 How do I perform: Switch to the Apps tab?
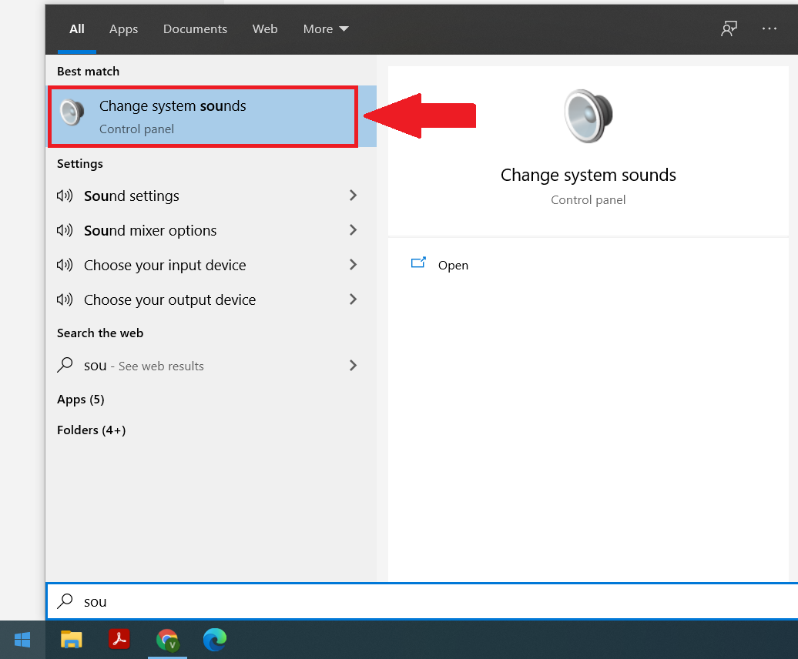coord(124,29)
